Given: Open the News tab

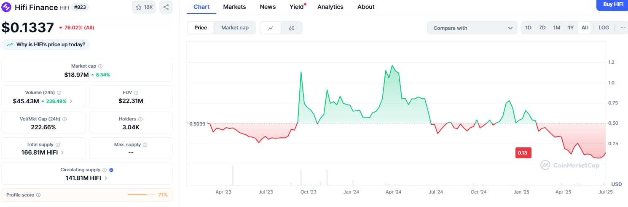Looking at the screenshot, I should (x=268, y=7).
